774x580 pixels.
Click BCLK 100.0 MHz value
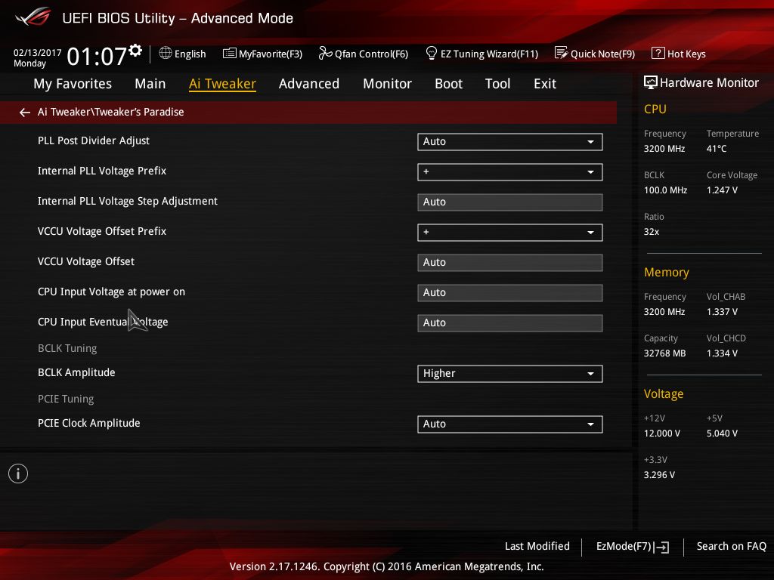pos(665,190)
